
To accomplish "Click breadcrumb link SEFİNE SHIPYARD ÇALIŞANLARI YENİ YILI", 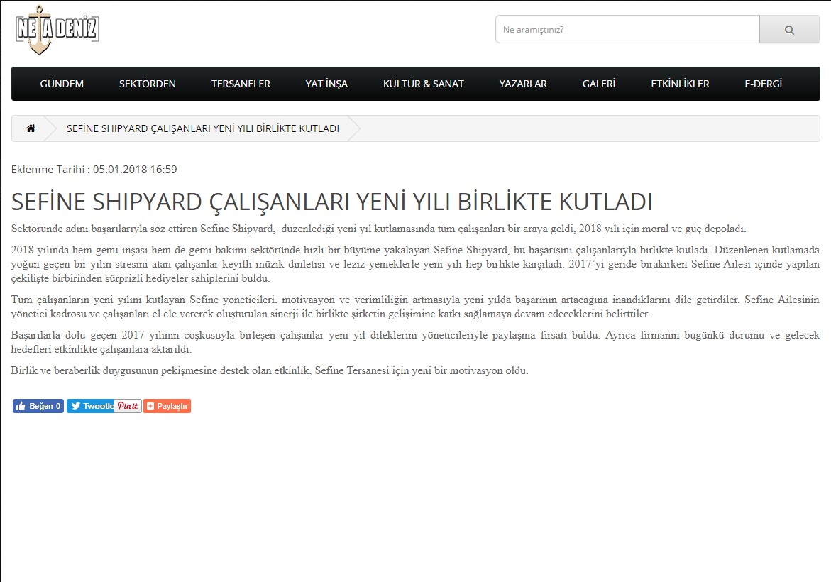I will 203,128.
